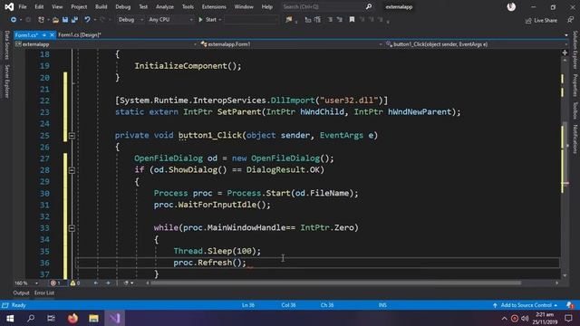Screen dimensions: 580x326
Task: Click the user account avatar icon
Action: 511,6
